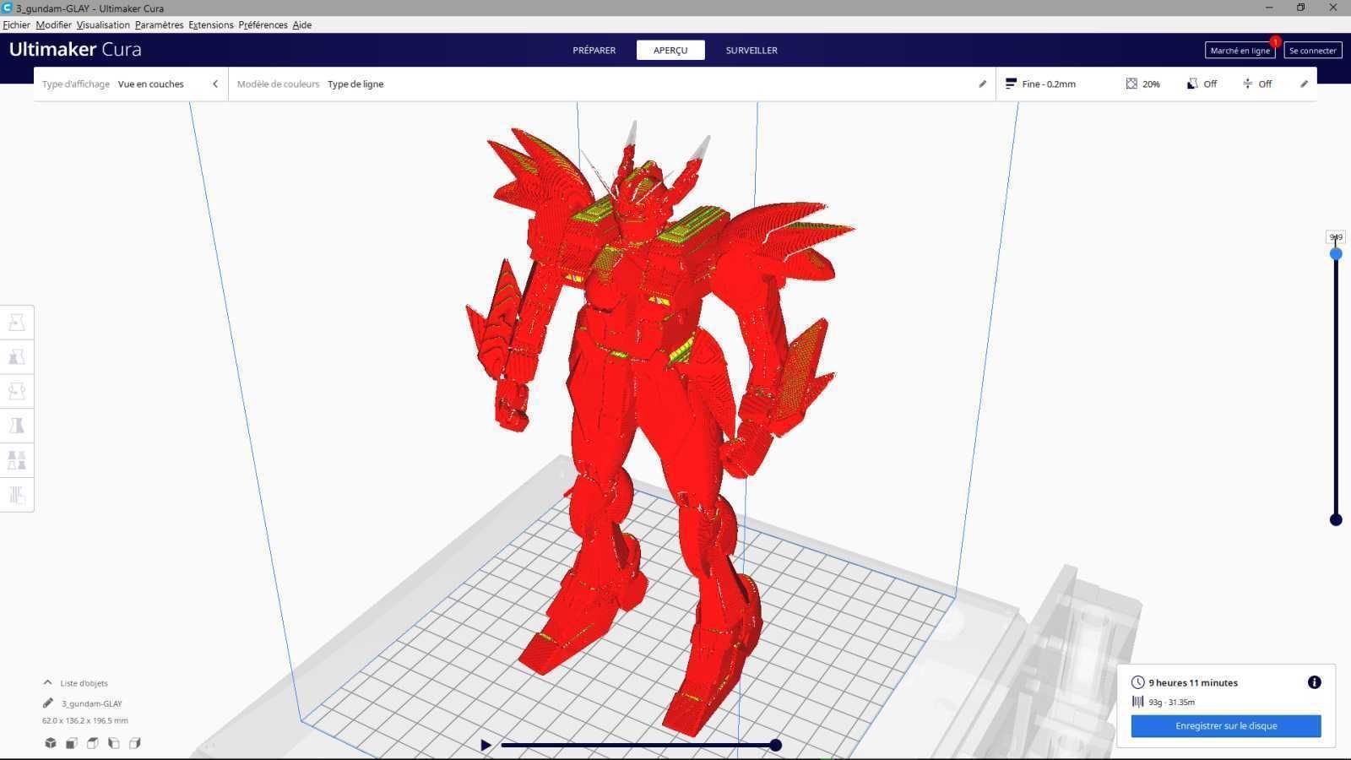Click the infill 20% icon

coord(1131,84)
